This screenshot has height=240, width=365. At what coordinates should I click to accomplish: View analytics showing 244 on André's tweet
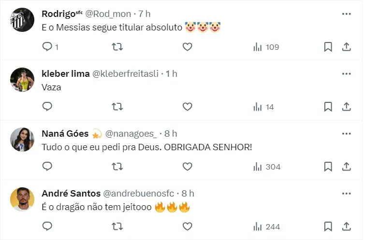click(266, 226)
